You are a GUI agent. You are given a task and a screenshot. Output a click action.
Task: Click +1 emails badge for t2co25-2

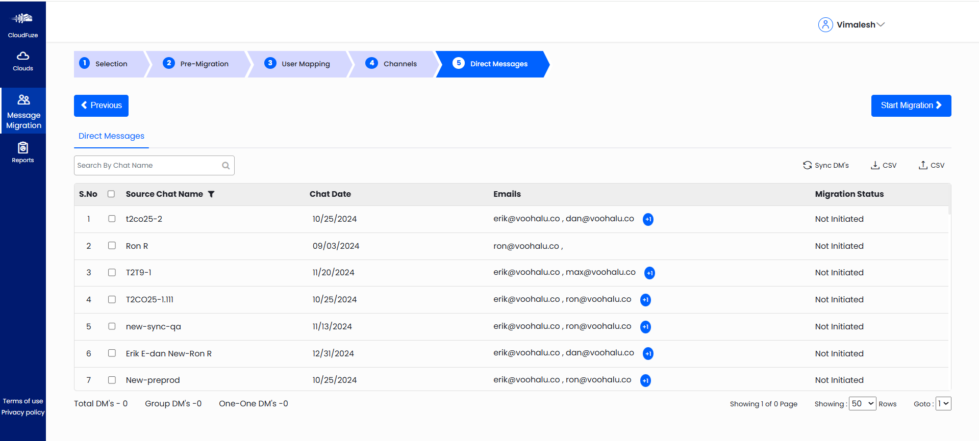pyautogui.click(x=648, y=219)
